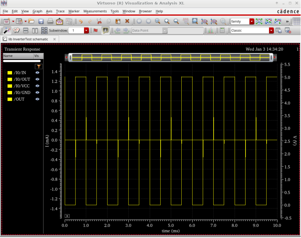Open the Classic workspace dropdown
Viewport: 301px width, 238px height.
[x=271, y=30]
